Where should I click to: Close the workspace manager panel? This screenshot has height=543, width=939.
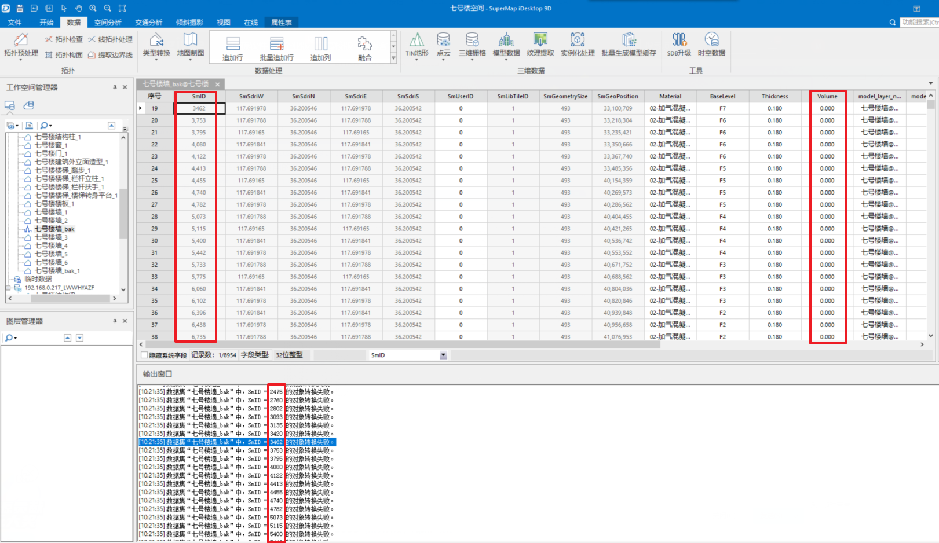[x=125, y=87]
